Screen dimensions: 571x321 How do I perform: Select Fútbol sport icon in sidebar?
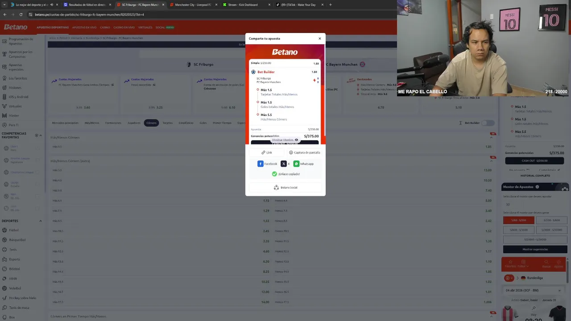[x=4, y=230]
